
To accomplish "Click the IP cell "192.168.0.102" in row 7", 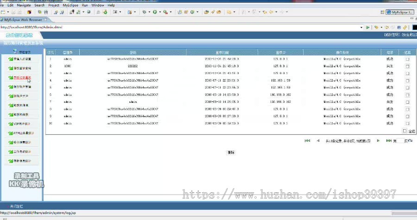I will 280,102.
